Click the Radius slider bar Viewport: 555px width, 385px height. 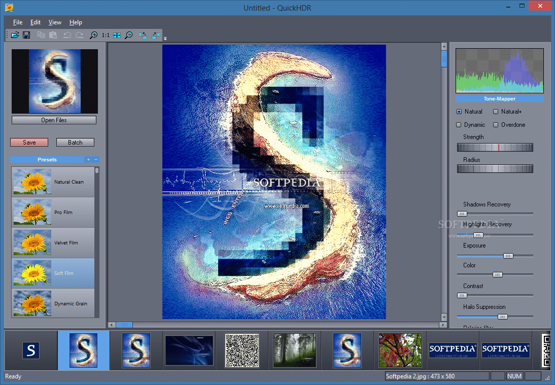495,169
